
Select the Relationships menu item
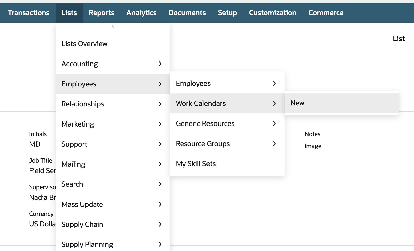coord(113,104)
